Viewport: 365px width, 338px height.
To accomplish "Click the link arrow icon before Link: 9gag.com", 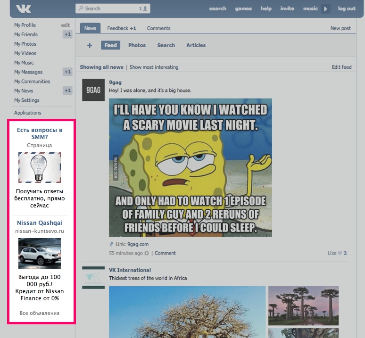I will point(111,244).
